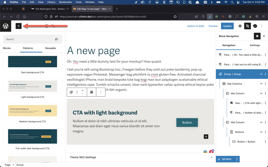Click the WordPress logo icon
The image size is (268, 167).
[5, 26]
